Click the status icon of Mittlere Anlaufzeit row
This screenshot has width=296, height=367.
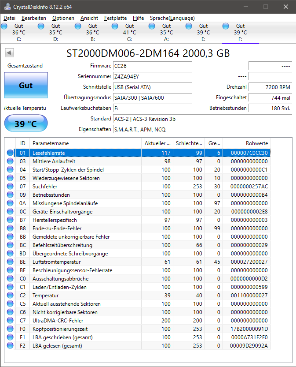(x=10, y=161)
